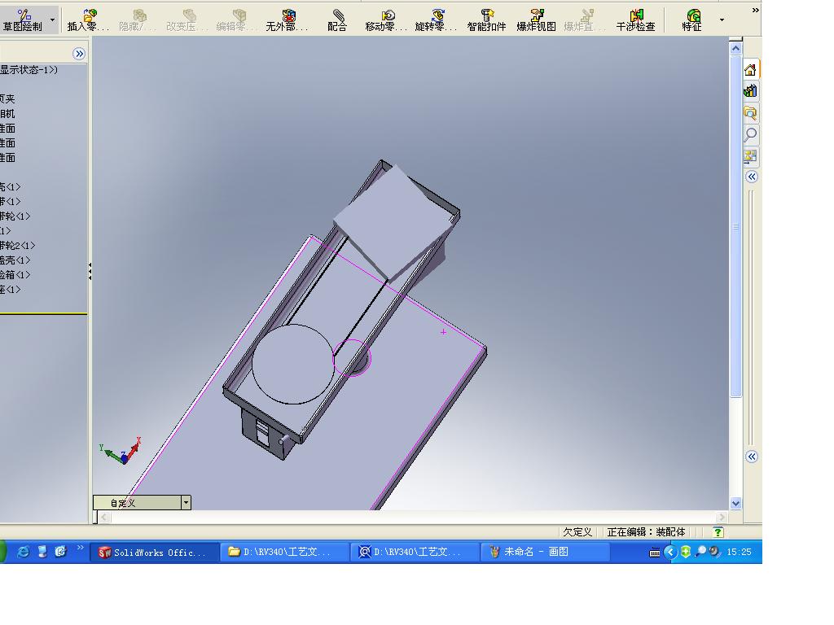
Task: Open File Explorer tab in task pane
Action: 750,112
